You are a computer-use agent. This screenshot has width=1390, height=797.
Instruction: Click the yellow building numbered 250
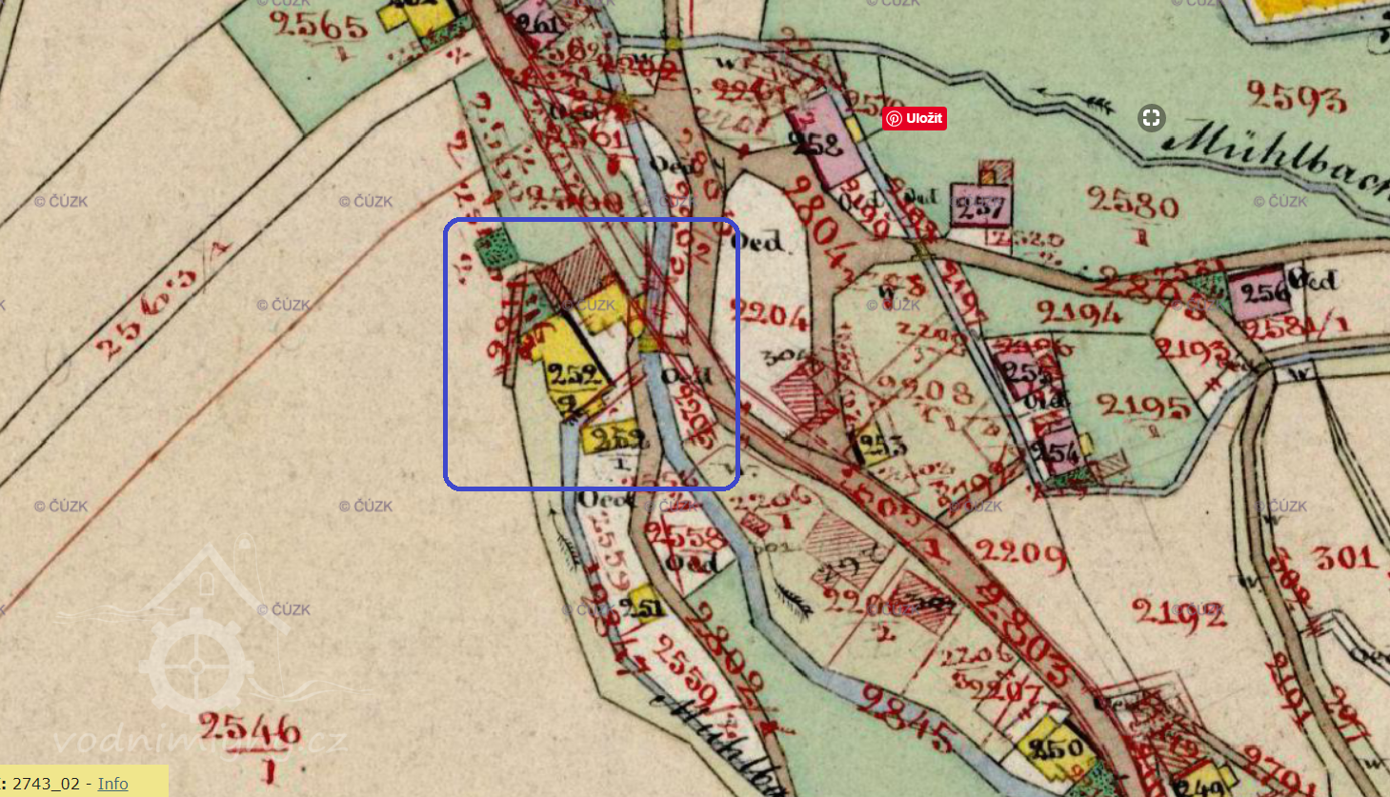click(x=1055, y=747)
